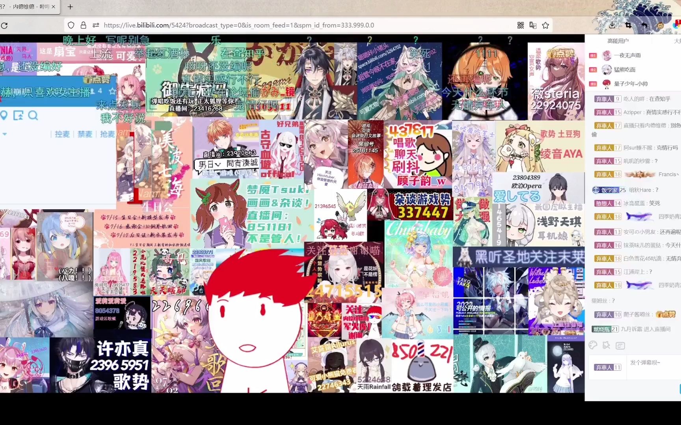Viewport: 681px width, 425px height.
Task: Click 控麦 in the overlay panel
Action: coord(62,134)
